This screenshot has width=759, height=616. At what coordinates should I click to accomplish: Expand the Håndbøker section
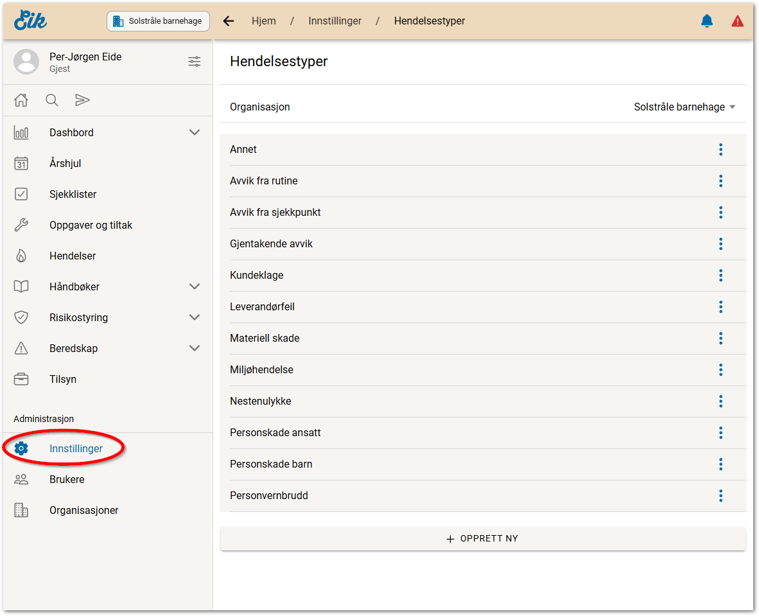[195, 286]
